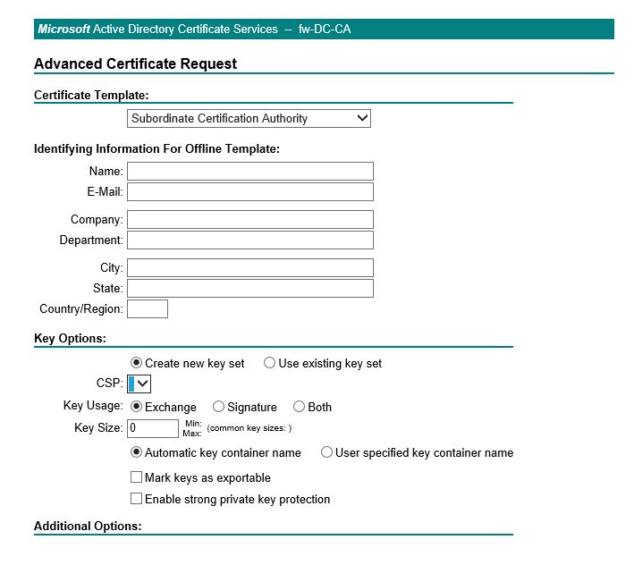Click the Key Options section heading
The height and width of the screenshot is (565, 634).
(x=70, y=338)
